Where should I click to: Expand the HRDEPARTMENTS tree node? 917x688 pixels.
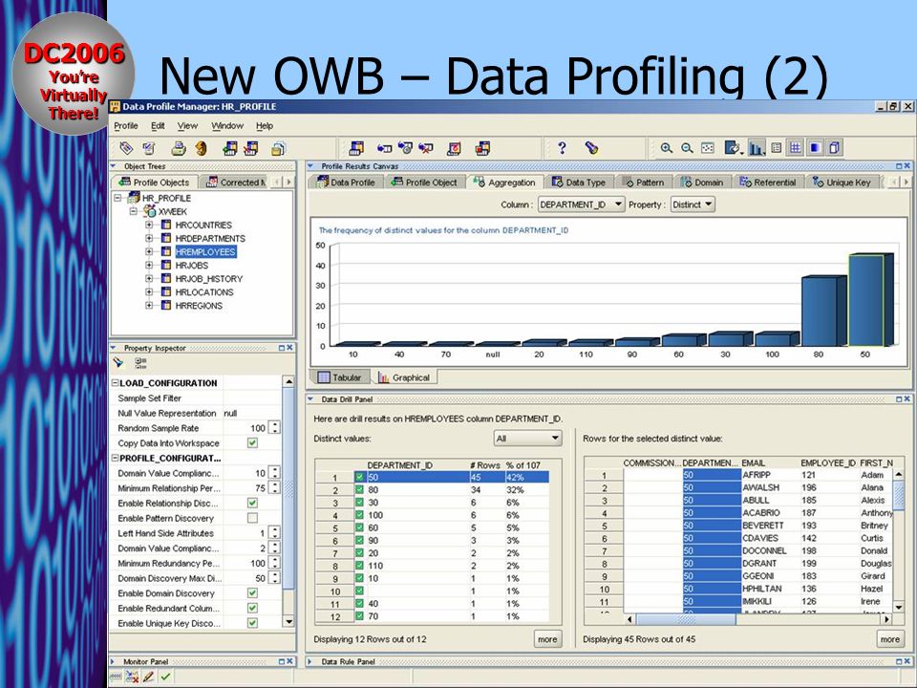pos(149,238)
